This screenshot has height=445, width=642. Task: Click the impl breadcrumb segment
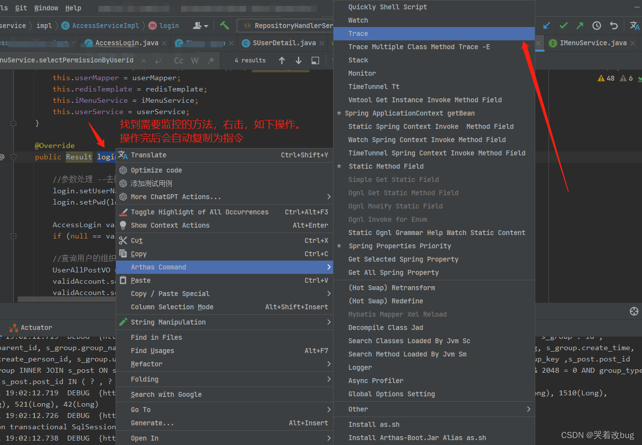pos(44,26)
